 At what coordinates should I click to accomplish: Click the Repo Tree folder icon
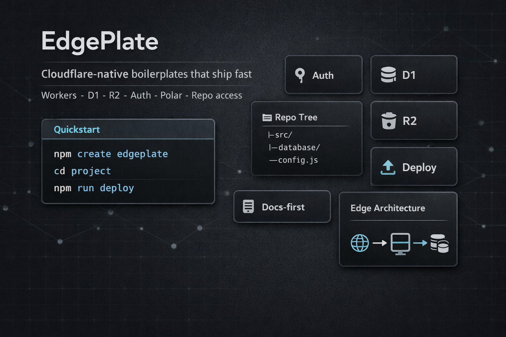(267, 117)
